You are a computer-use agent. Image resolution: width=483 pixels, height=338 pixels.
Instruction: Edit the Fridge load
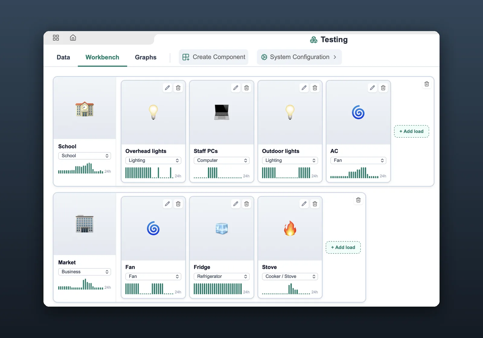click(x=236, y=204)
